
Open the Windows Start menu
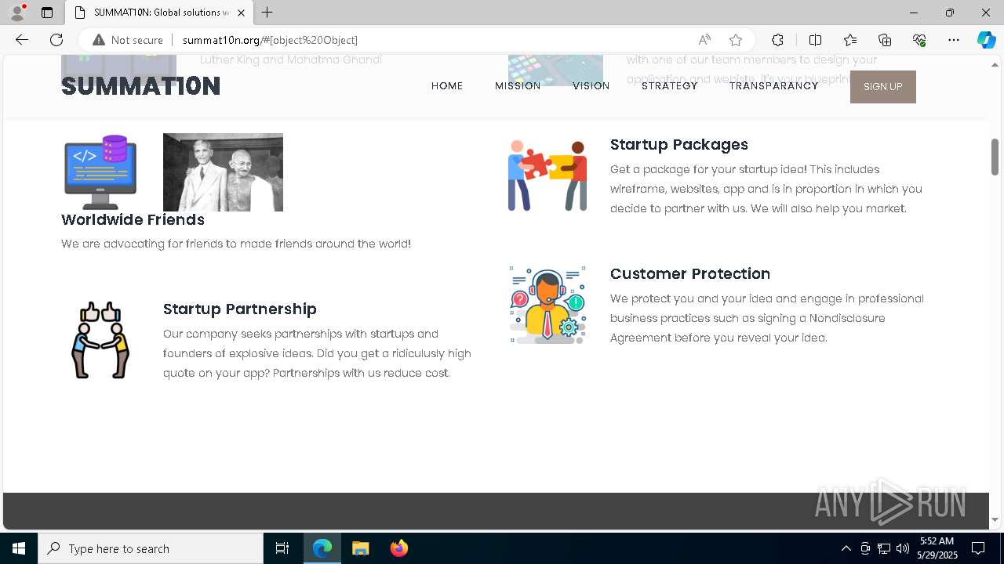tap(19, 548)
